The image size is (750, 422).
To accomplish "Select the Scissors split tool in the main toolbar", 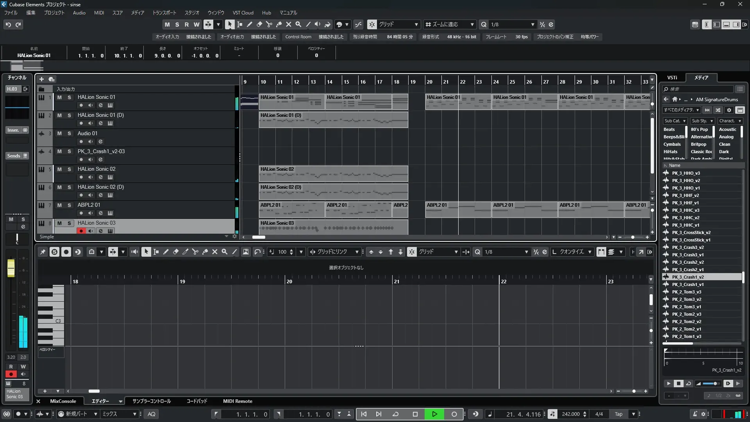I will [x=269, y=24].
